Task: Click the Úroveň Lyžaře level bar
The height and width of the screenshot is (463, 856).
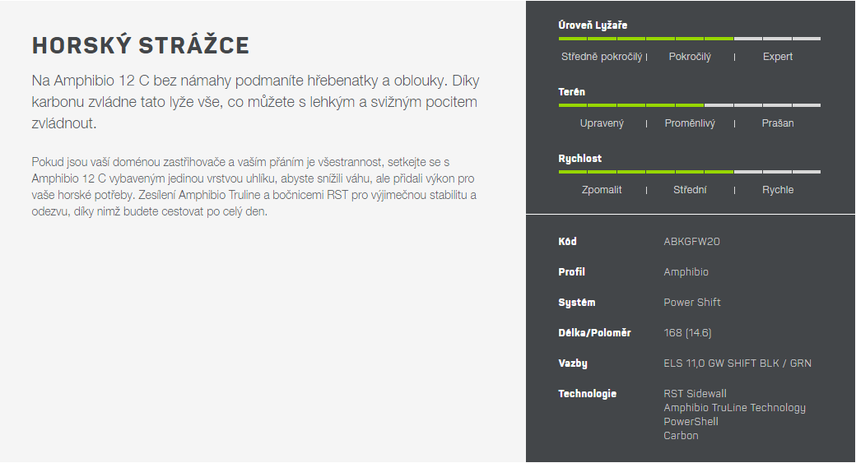Action: click(690, 39)
